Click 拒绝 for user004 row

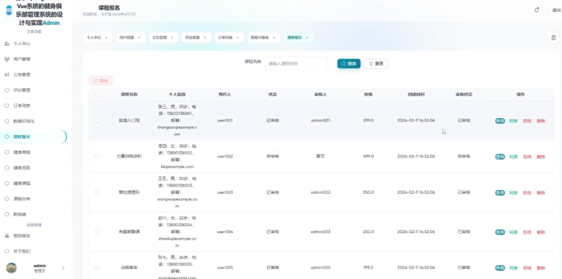click(x=528, y=232)
